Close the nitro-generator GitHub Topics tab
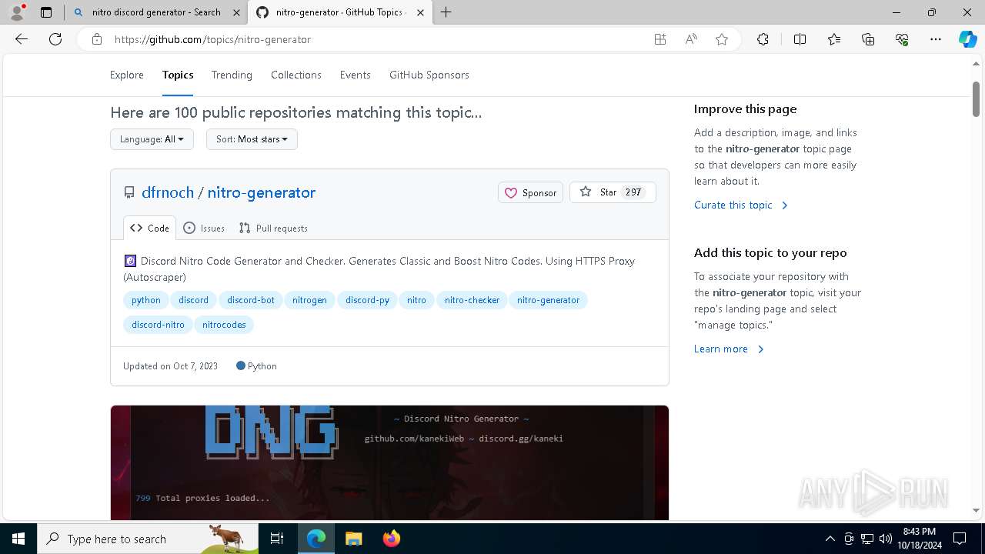This screenshot has height=554, width=985. pos(421,12)
